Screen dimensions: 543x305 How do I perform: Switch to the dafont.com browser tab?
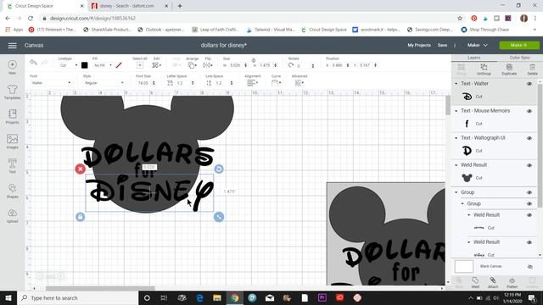pos(129,6)
